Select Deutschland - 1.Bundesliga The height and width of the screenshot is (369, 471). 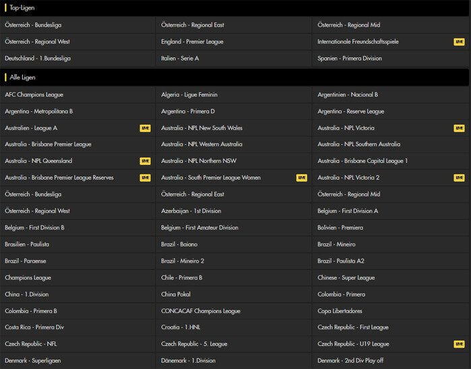[x=77, y=59]
